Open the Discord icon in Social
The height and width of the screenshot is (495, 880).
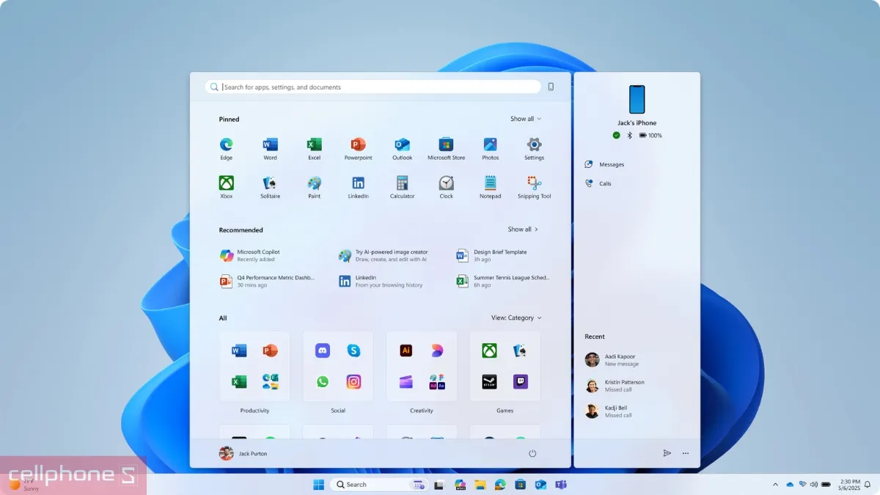pyautogui.click(x=322, y=351)
